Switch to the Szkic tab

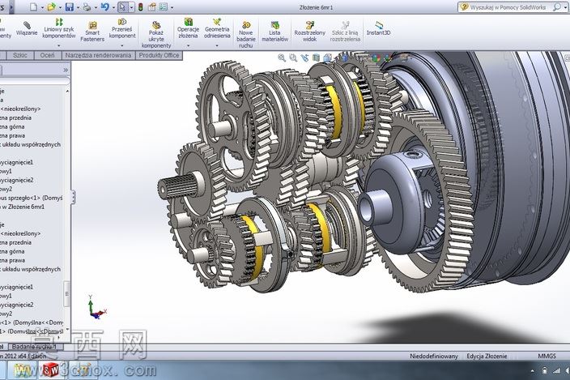point(20,55)
